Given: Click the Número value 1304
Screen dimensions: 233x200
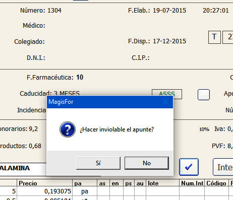Looking at the screenshot, I should coord(54,11).
